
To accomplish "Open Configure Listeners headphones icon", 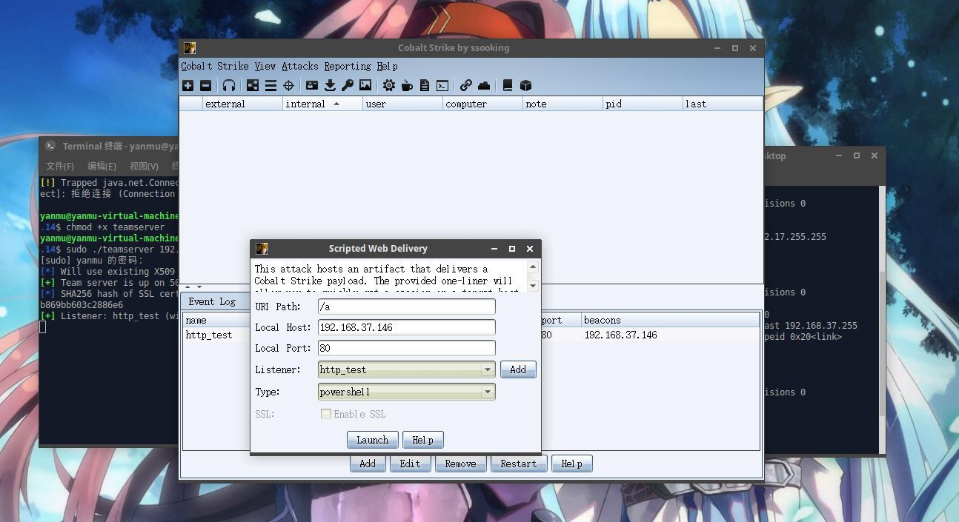I will point(229,86).
